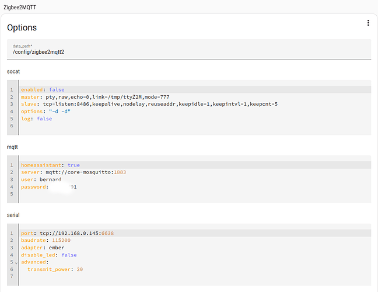Click the 'homeassistant: true' line in mqtt

[x=50, y=165]
